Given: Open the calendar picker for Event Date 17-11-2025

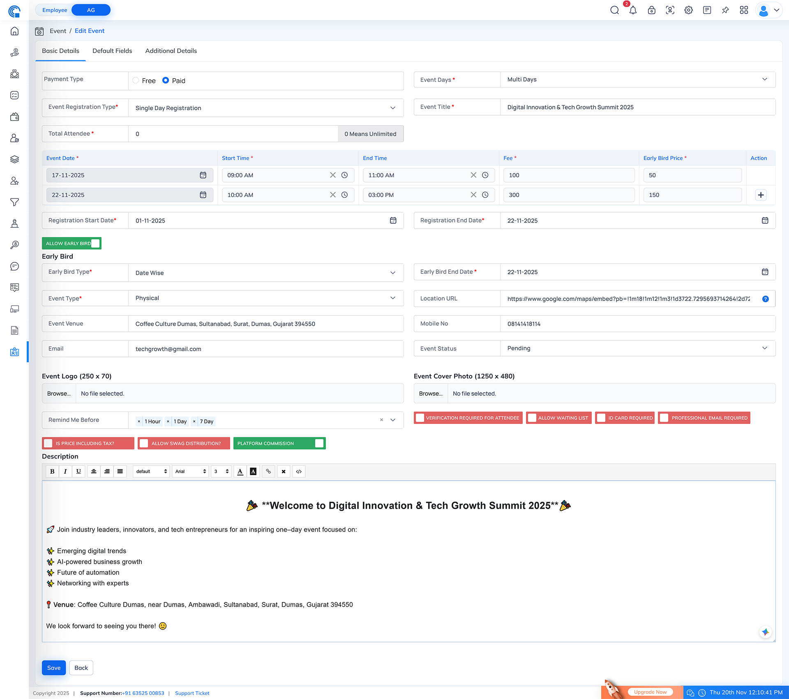Looking at the screenshot, I should pos(203,175).
